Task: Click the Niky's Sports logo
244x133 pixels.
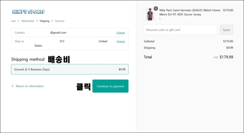Action: [29, 12]
